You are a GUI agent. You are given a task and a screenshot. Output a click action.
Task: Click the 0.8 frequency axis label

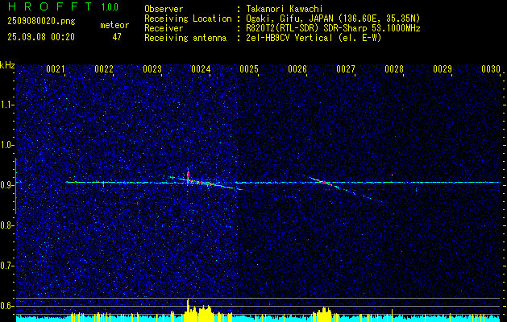coord(6,225)
